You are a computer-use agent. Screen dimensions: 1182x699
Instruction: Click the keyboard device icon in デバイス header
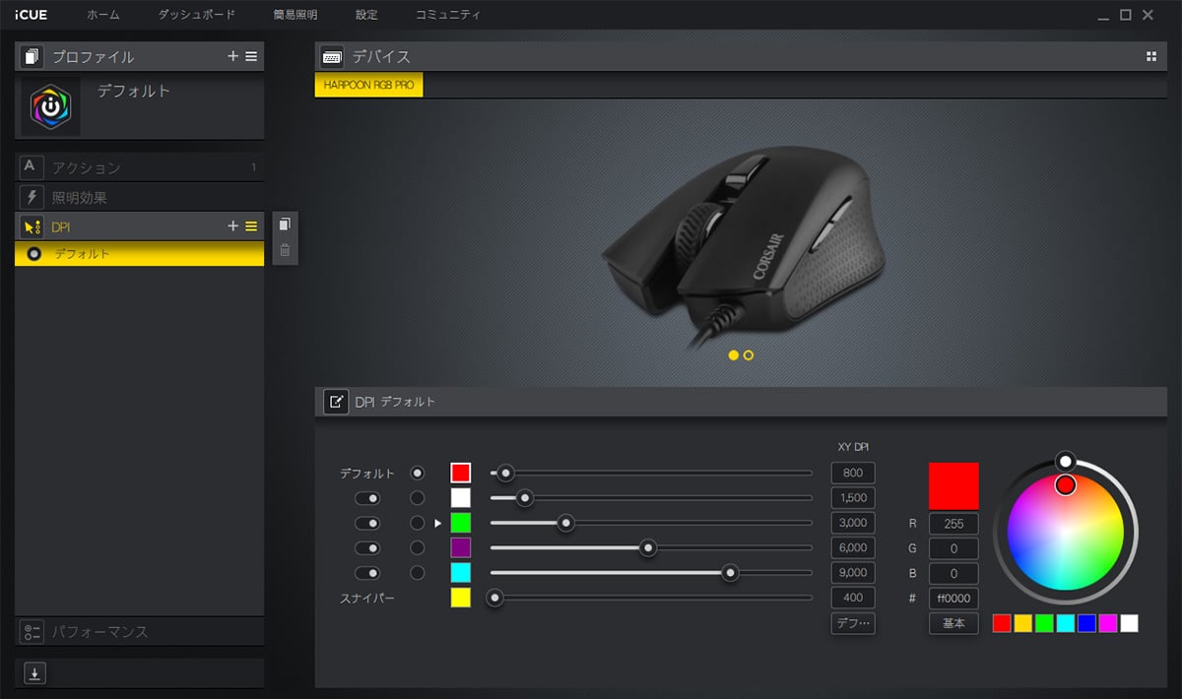[332, 56]
